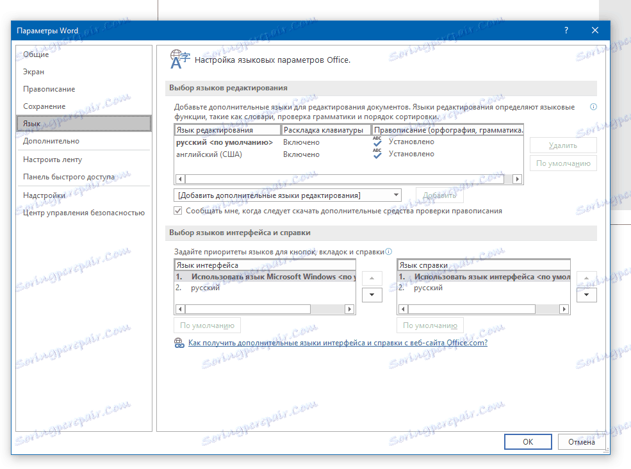Click Язык справки list right scroll arrow
The height and width of the screenshot is (469, 631).
[564, 309]
